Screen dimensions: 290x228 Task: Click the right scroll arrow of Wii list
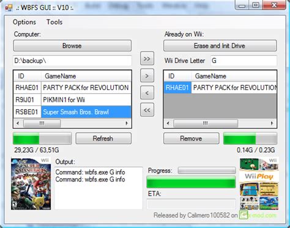point(272,123)
